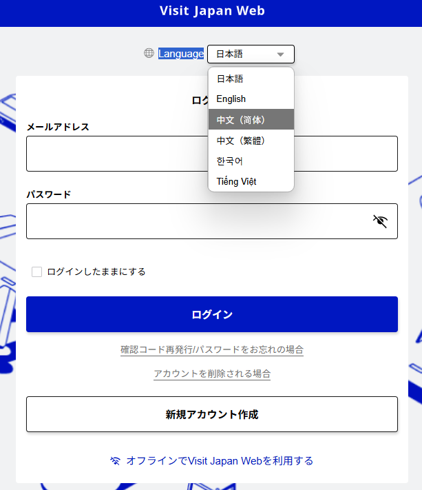Click into the メールアドレス input field
The image size is (422, 490).
(x=212, y=154)
